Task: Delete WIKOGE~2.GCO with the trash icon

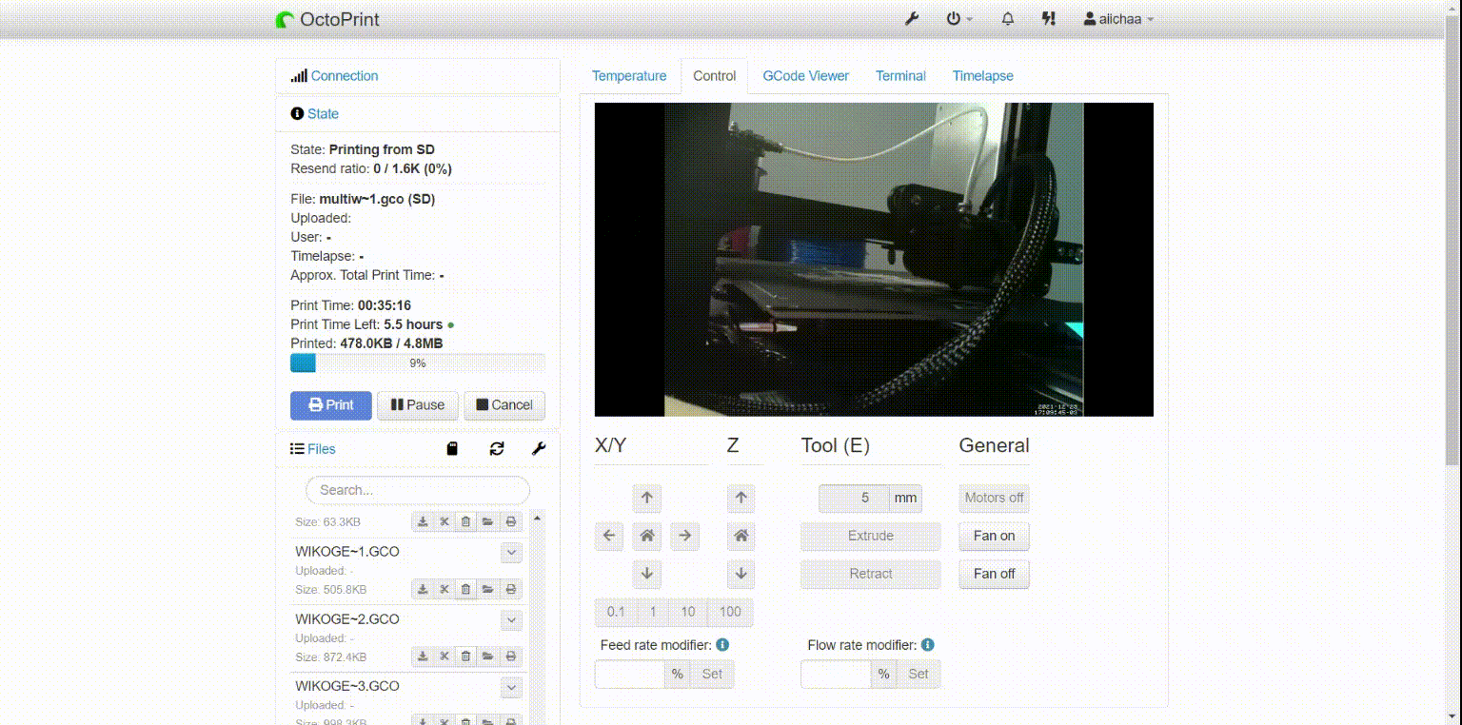Action: [x=465, y=656]
